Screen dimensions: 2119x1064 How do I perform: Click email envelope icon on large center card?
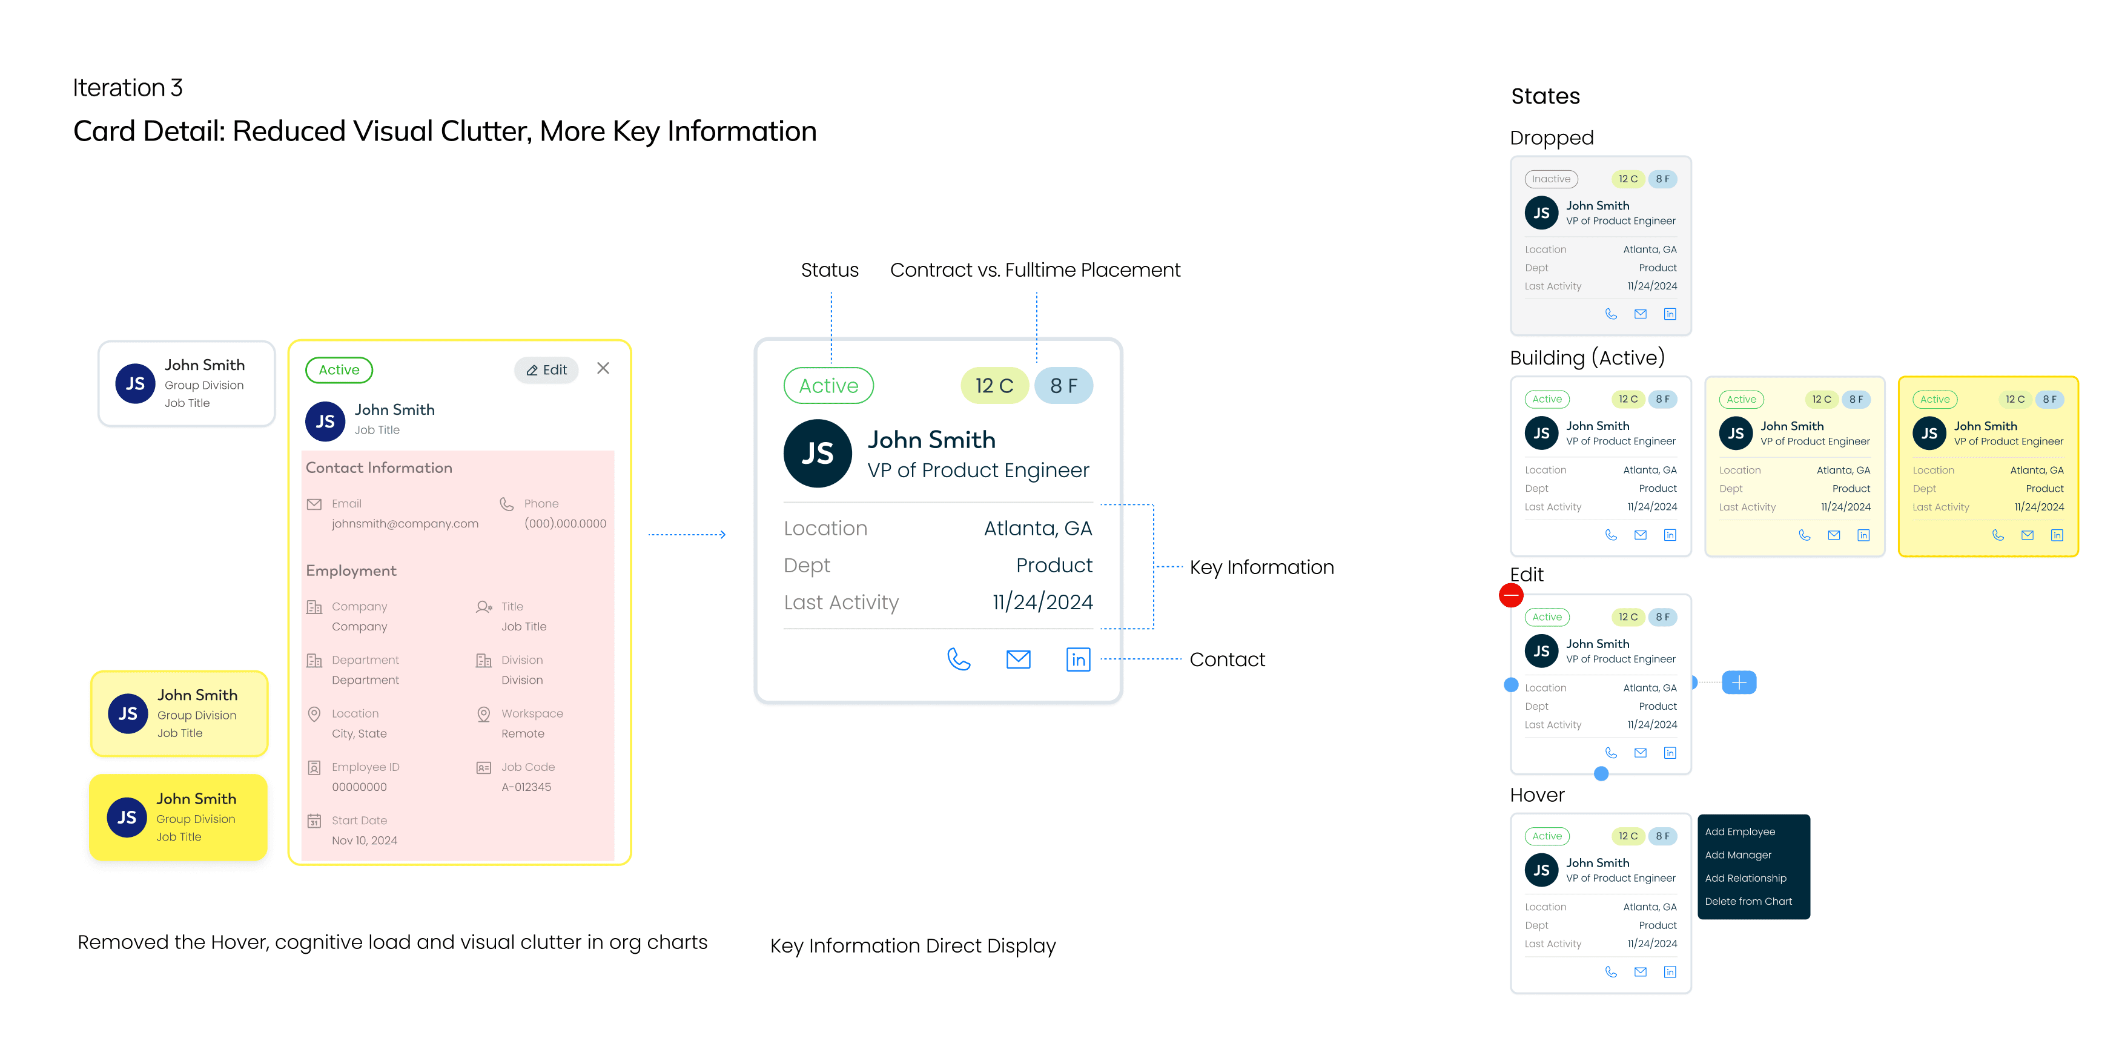pyautogui.click(x=1019, y=659)
